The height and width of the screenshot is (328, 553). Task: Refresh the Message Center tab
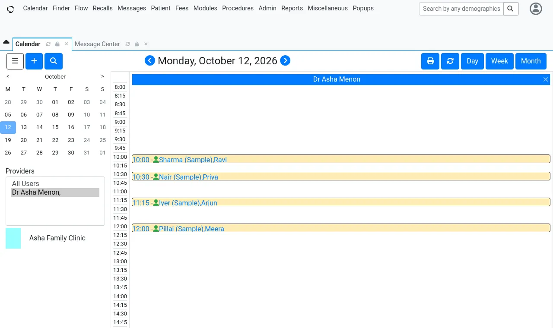(x=128, y=44)
